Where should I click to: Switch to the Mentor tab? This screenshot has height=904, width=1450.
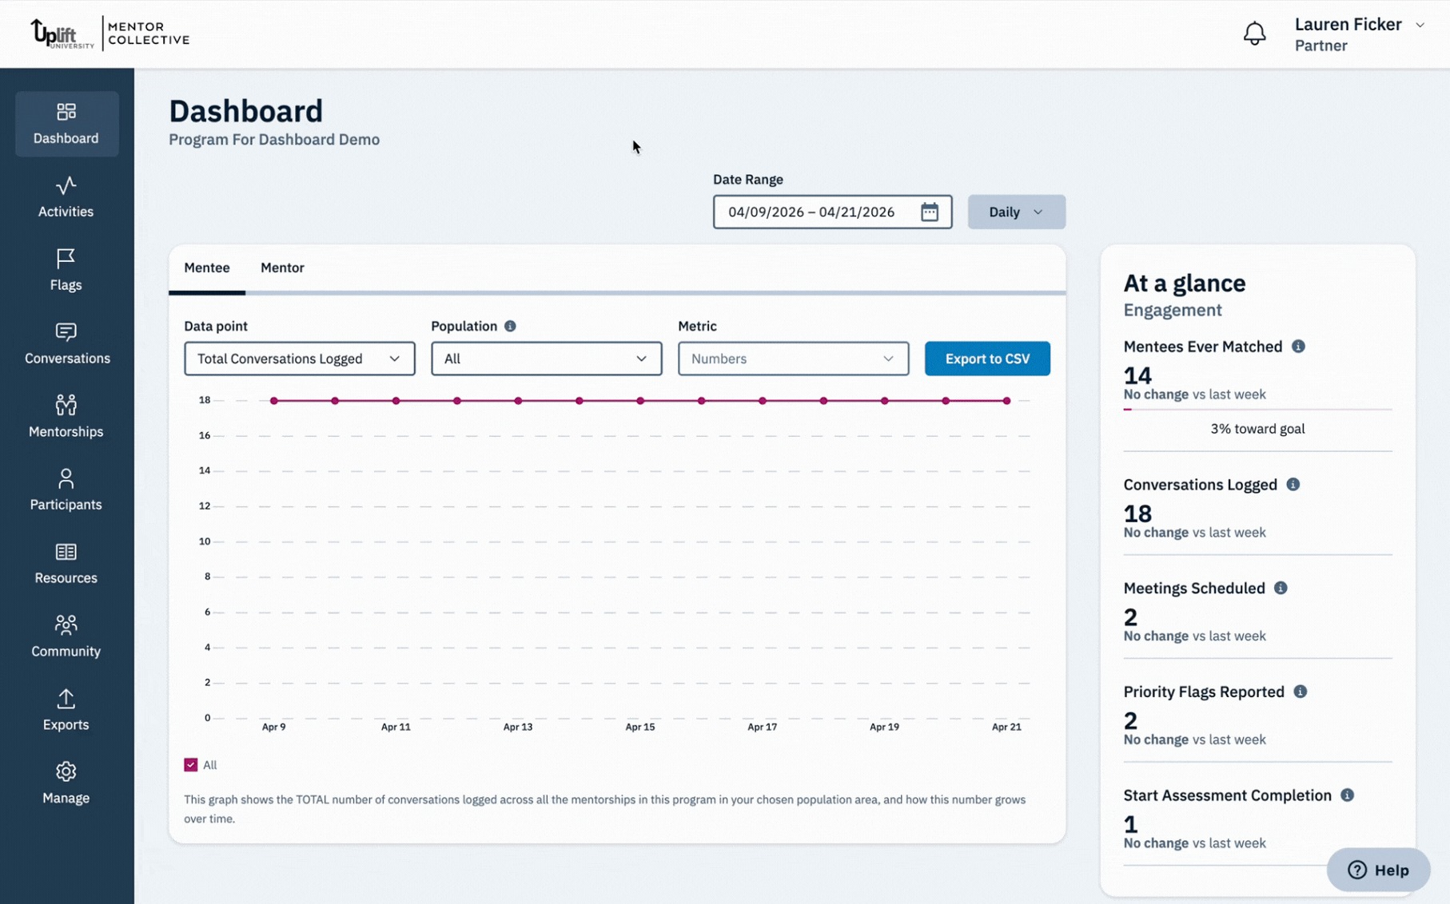pos(282,268)
